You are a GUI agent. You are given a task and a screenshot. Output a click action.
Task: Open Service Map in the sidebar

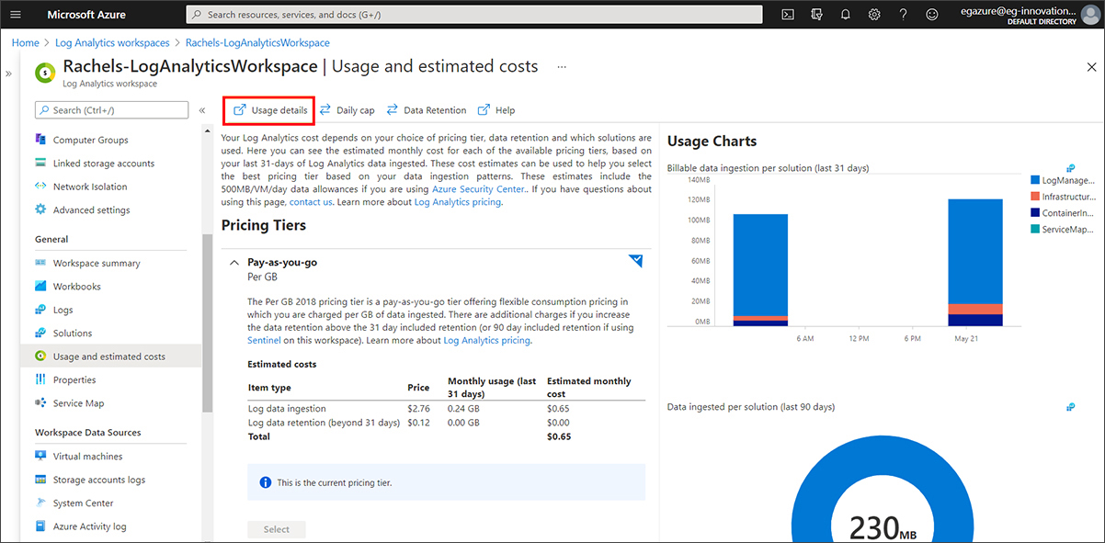coord(79,403)
